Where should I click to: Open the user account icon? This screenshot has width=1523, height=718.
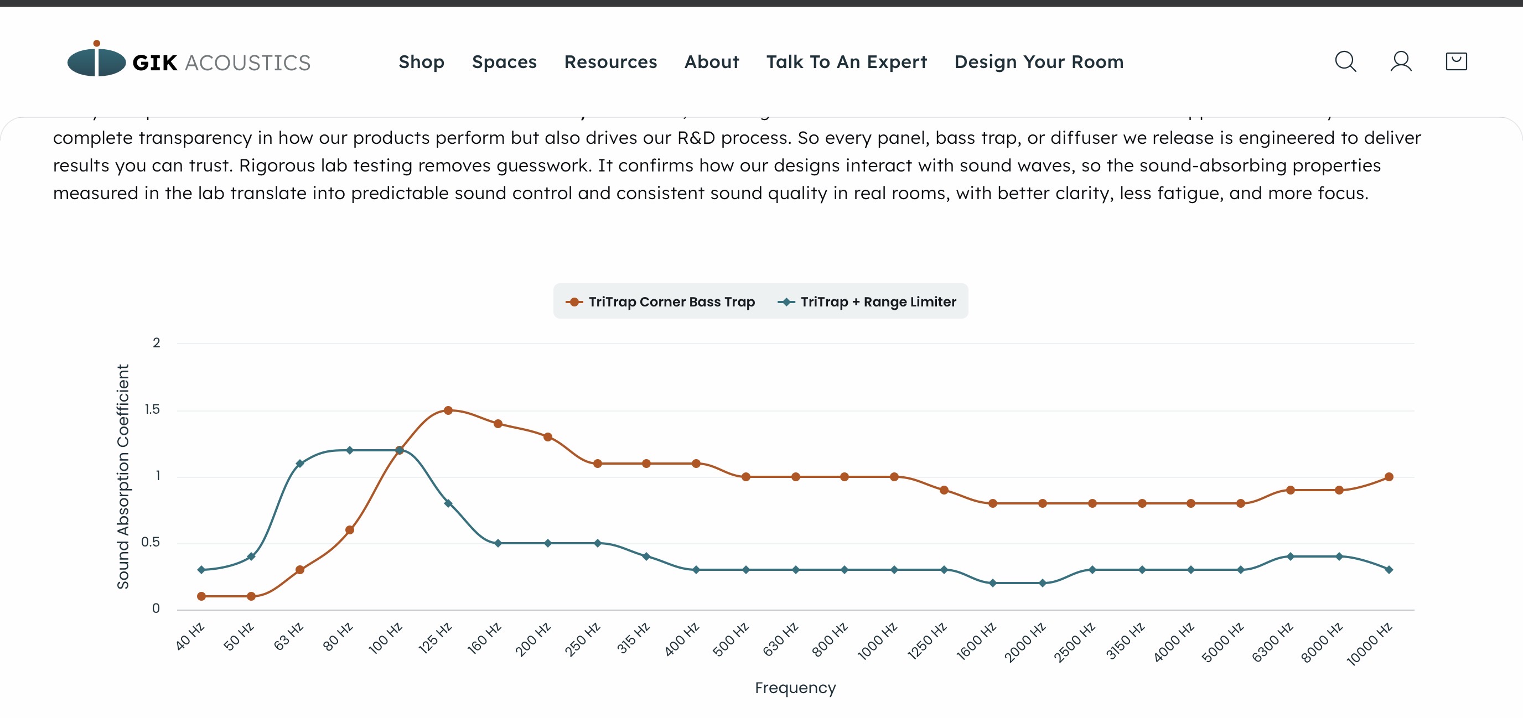(x=1401, y=61)
